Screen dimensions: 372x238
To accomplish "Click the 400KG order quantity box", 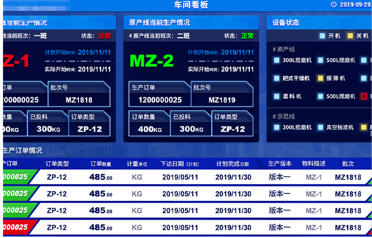I will (x=149, y=129).
